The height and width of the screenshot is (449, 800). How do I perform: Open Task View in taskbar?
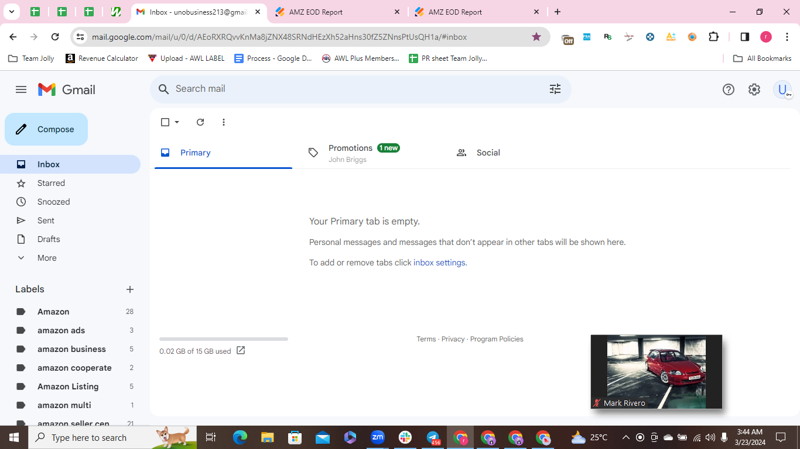point(211,437)
